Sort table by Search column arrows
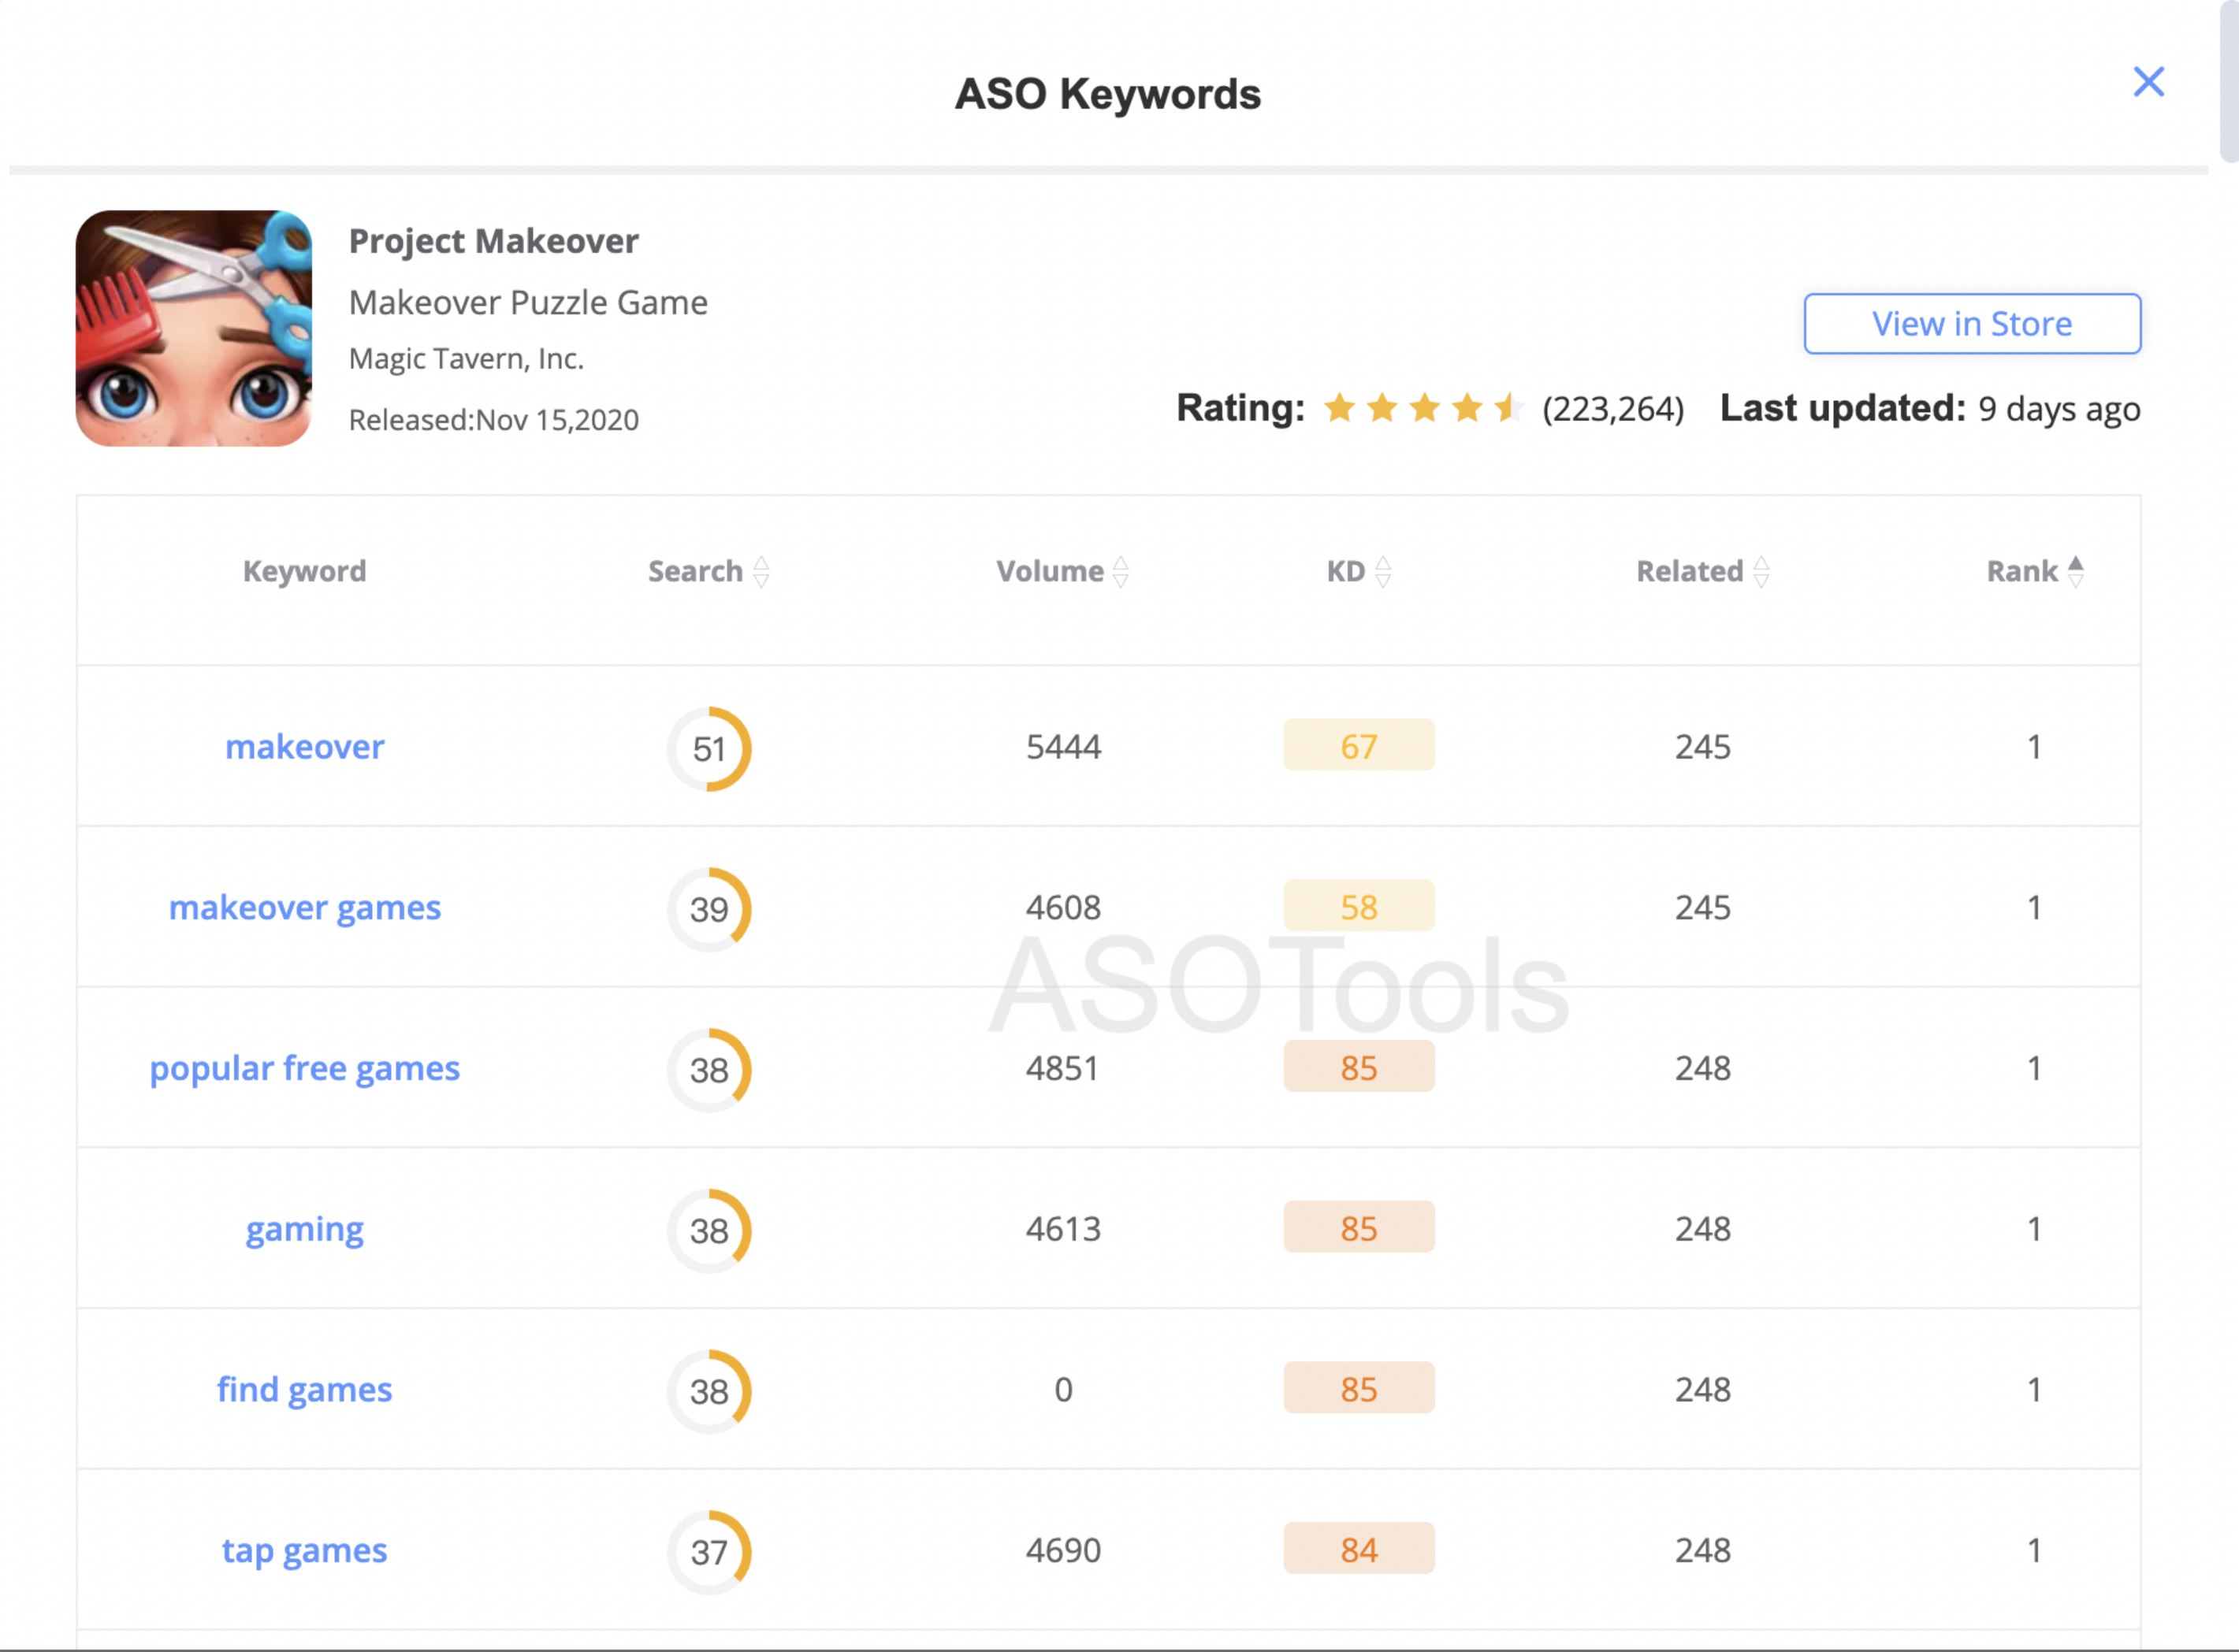The width and height of the screenshot is (2239, 1652). (x=761, y=572)
